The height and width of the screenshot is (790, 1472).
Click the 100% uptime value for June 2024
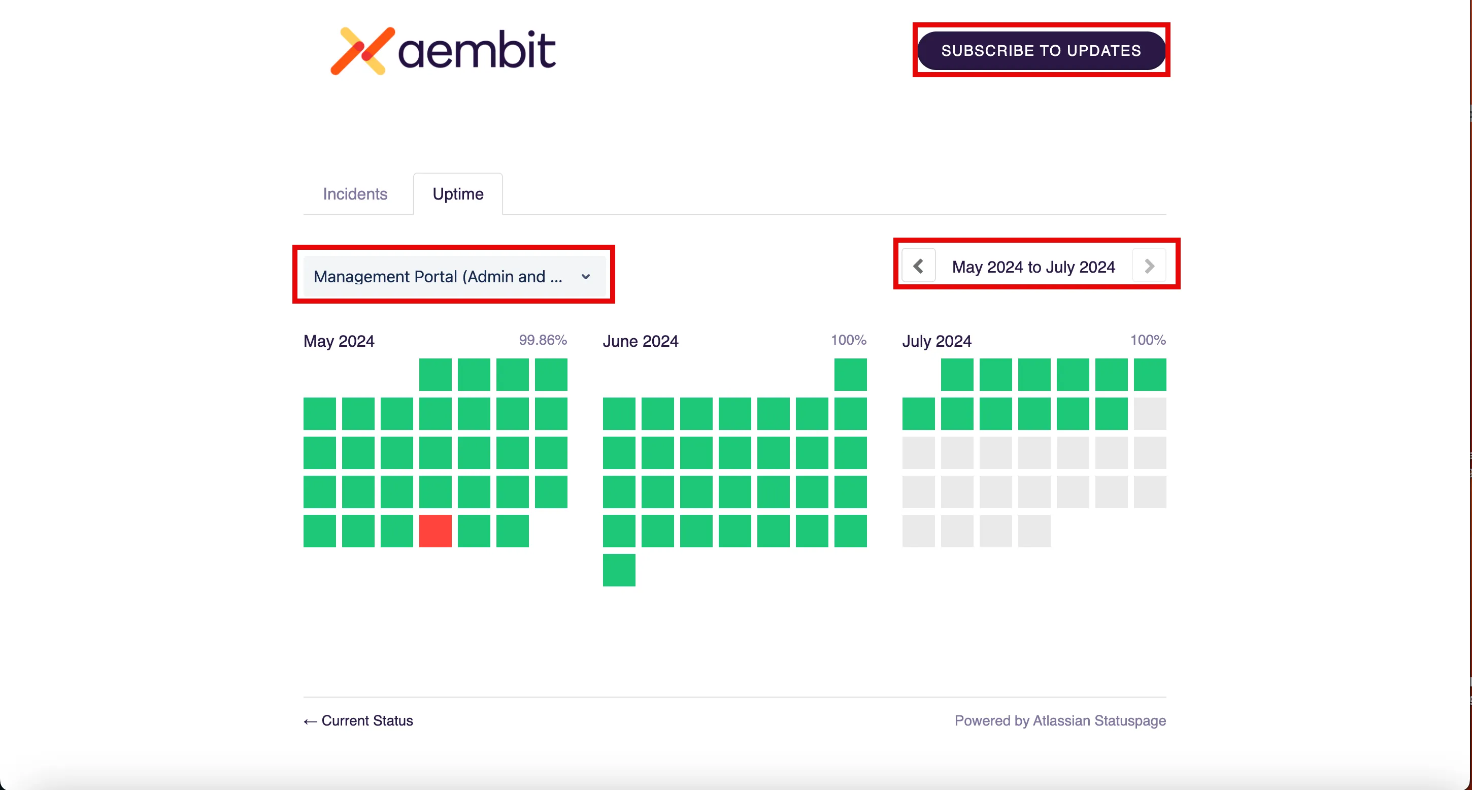coord(848,340)
